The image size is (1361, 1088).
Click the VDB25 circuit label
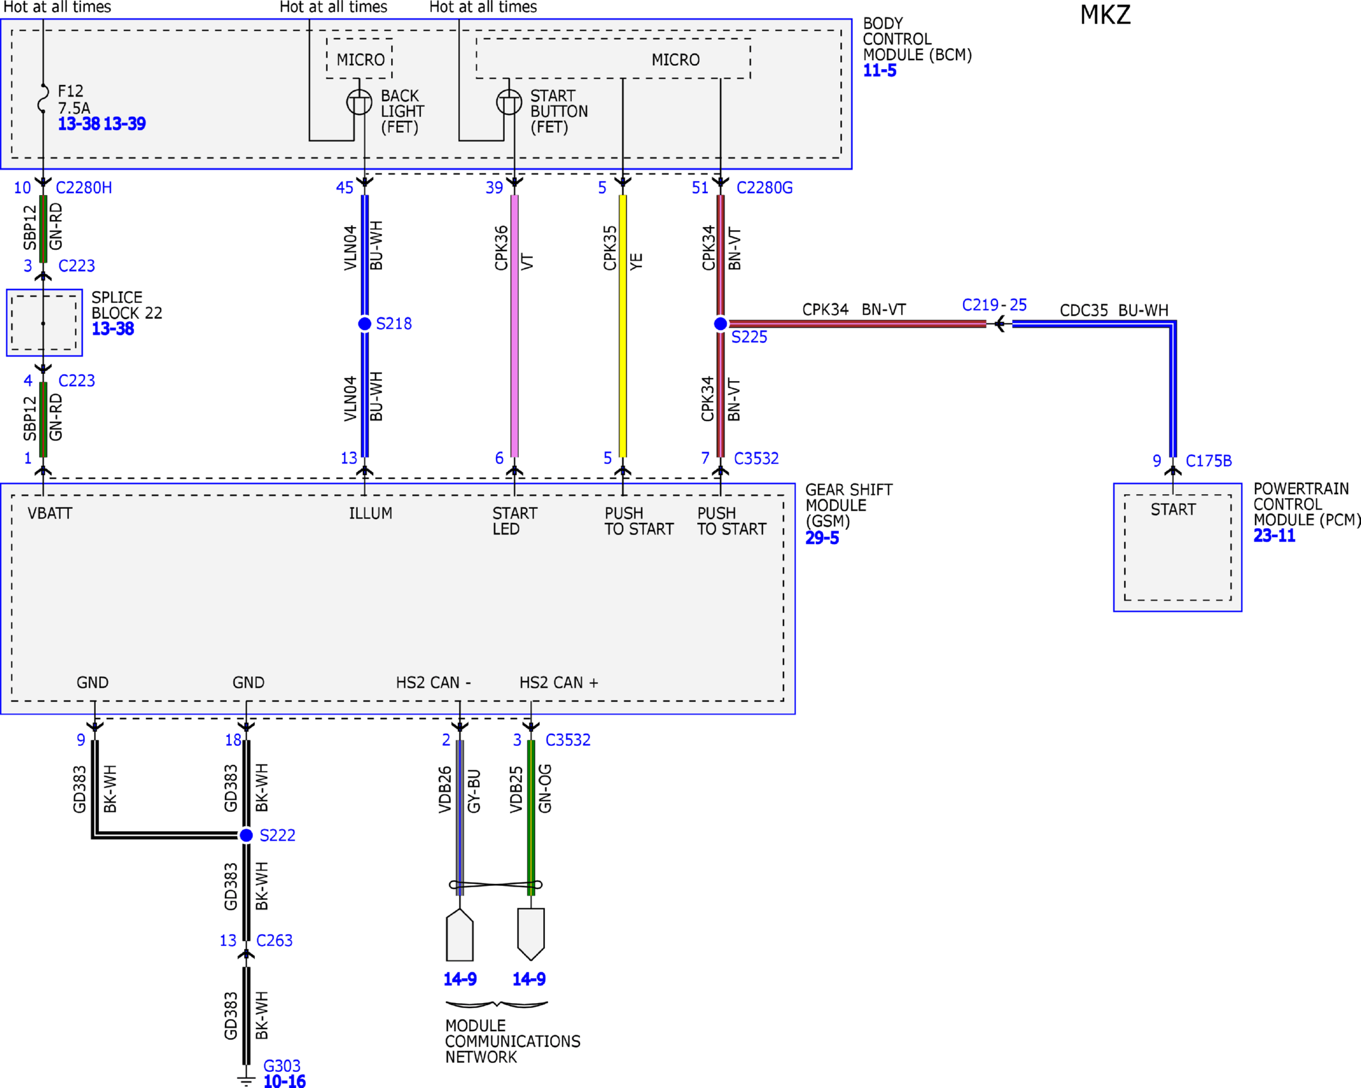[x=516, y=789]
